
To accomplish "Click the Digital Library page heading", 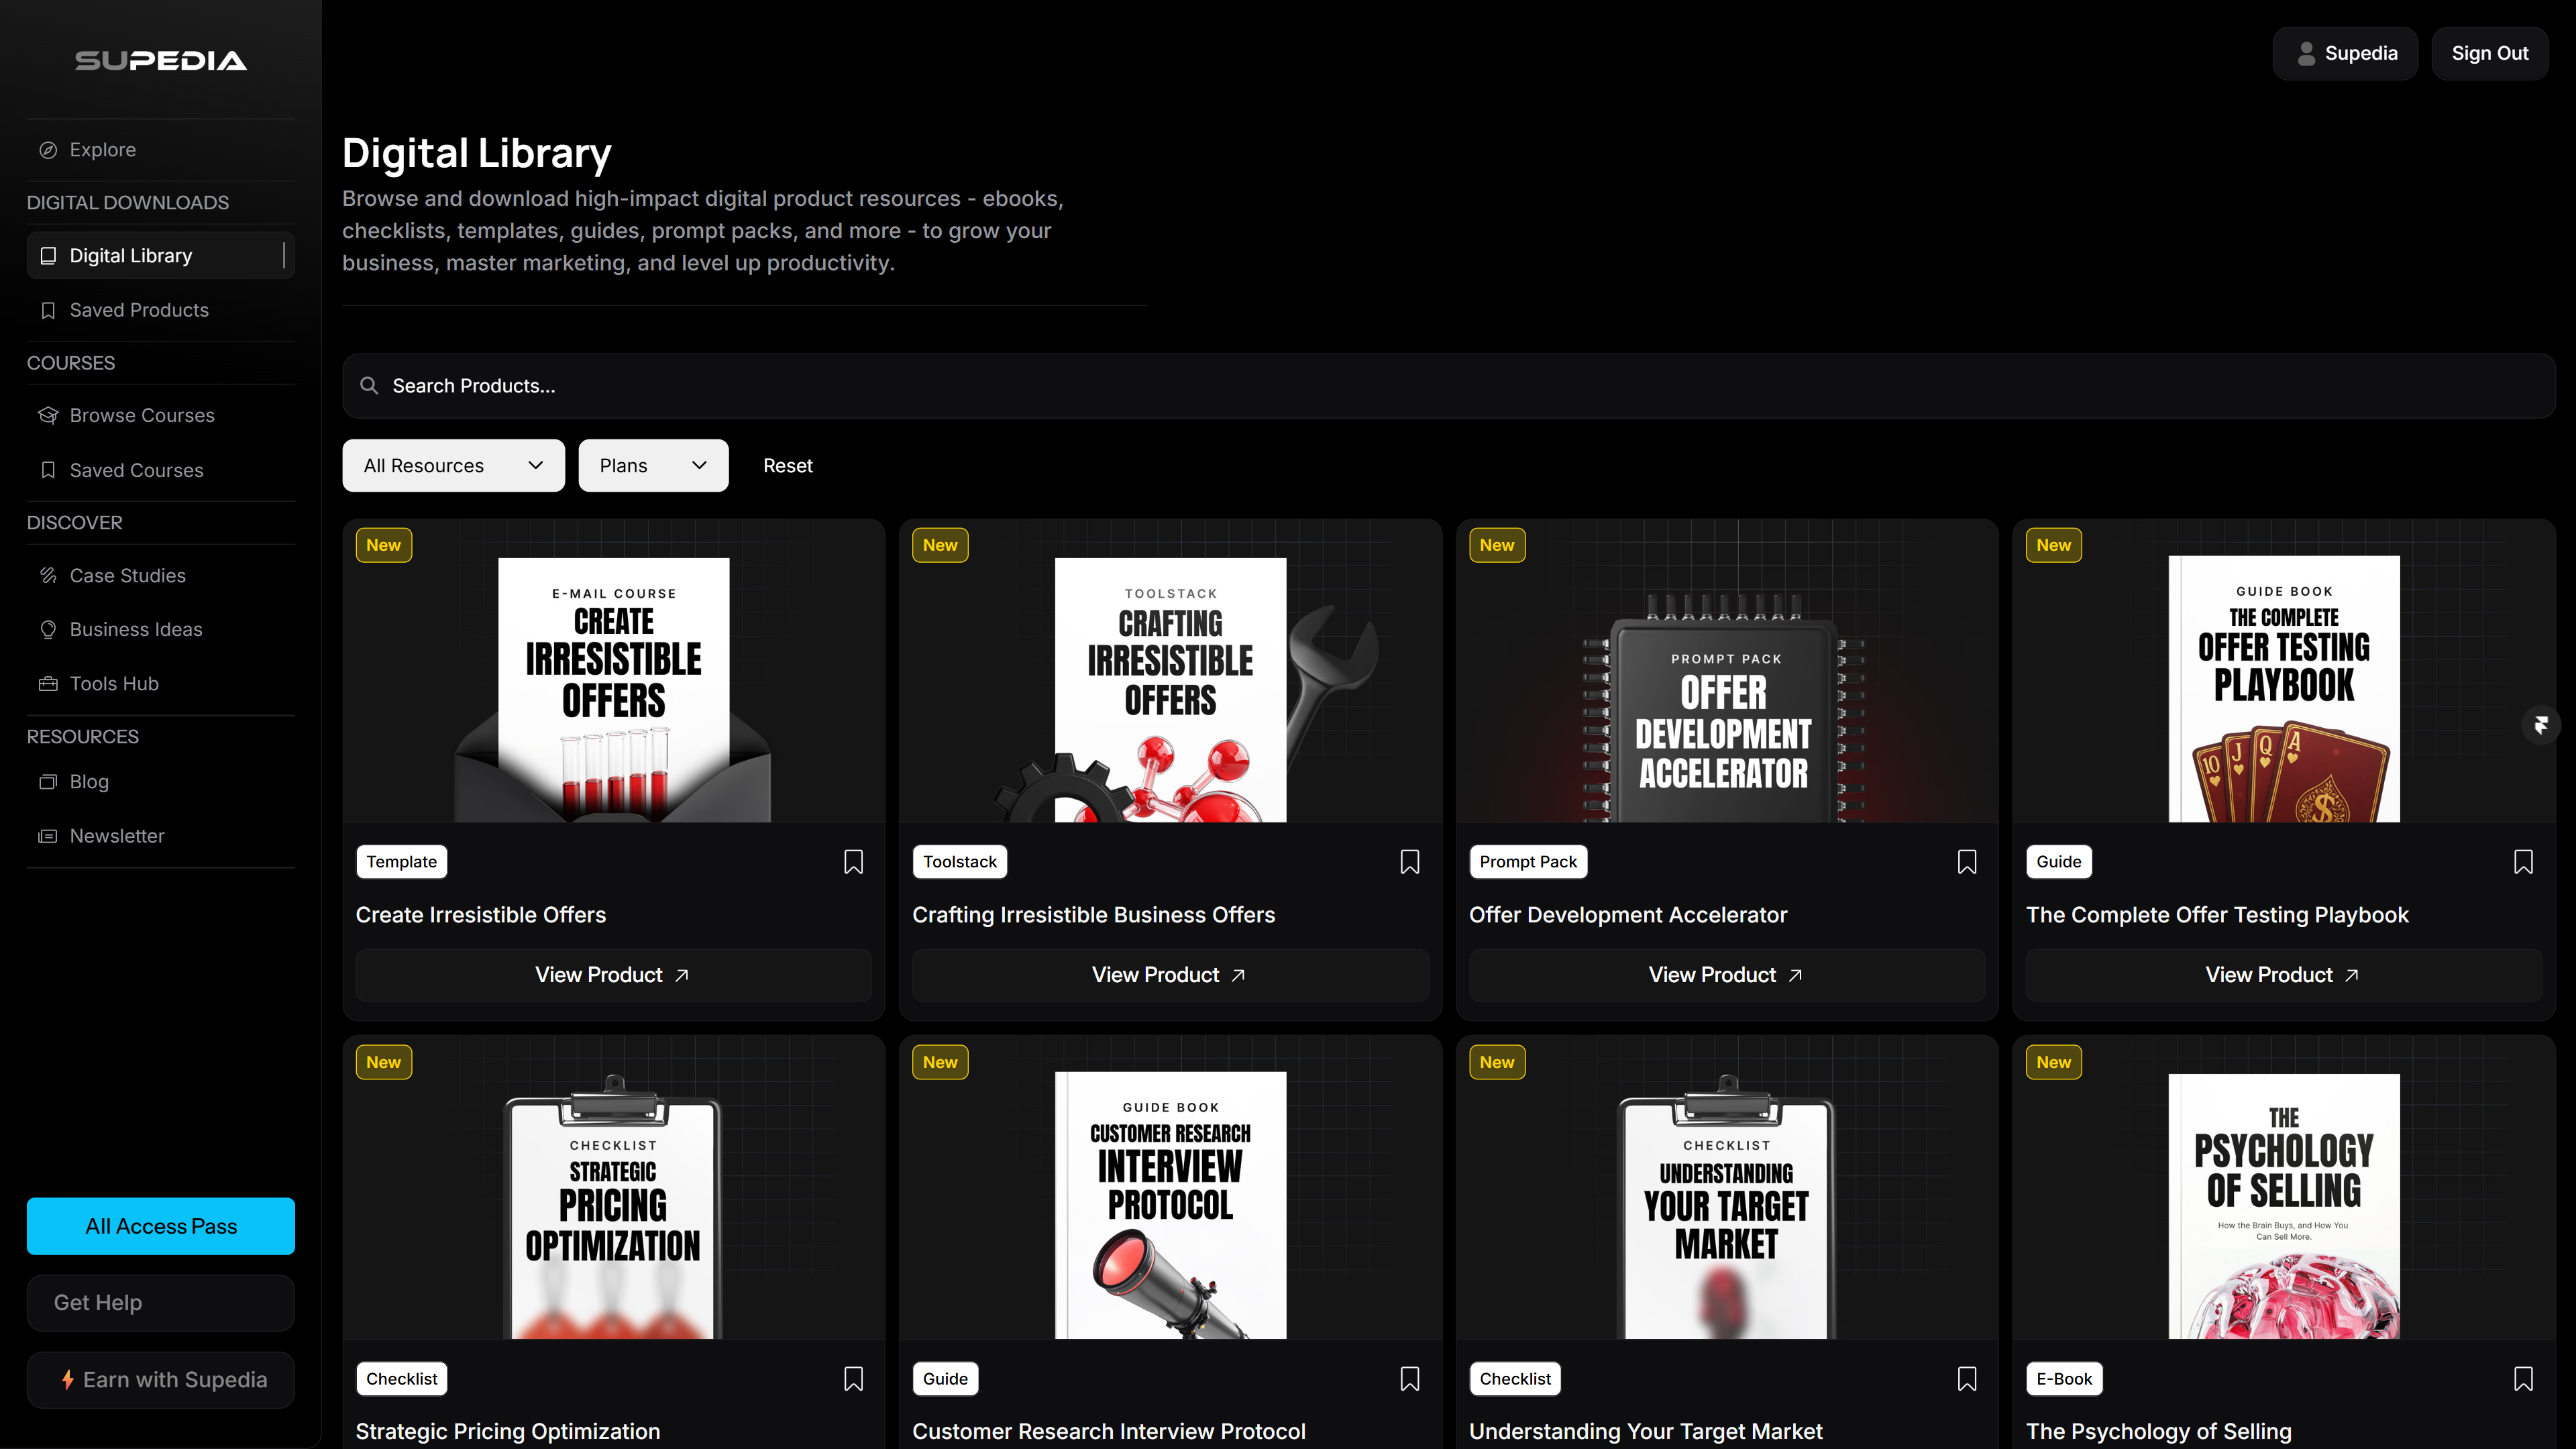I will (x=477, y=153).
